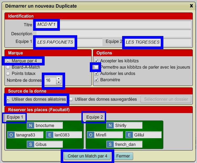Focus the empty Description field
The height and width of the screenshot is (163, 197).
[x=113, y=34]
